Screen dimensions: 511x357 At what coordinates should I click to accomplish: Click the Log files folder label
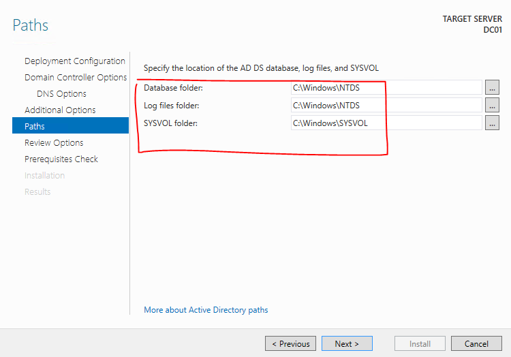pyautogui.click(x=171, y=106)
